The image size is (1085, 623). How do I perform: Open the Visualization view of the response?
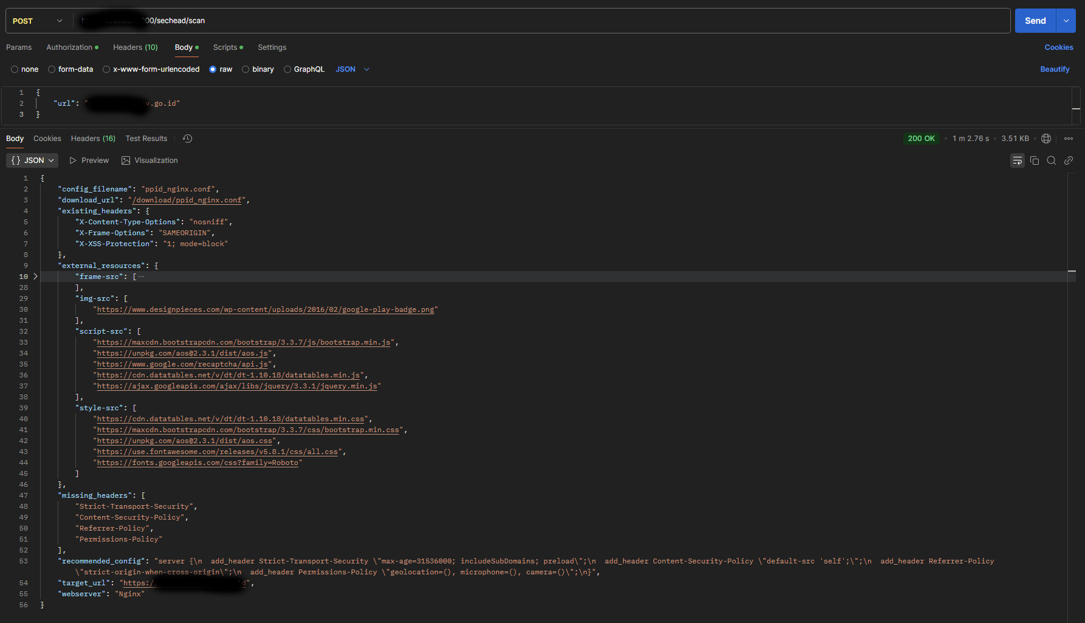[x=150, y=160]
